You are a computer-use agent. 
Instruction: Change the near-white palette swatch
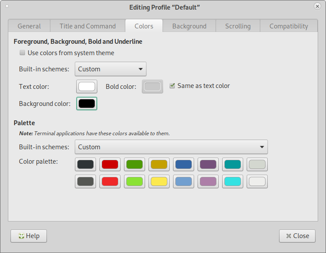(x=257, y=181)
